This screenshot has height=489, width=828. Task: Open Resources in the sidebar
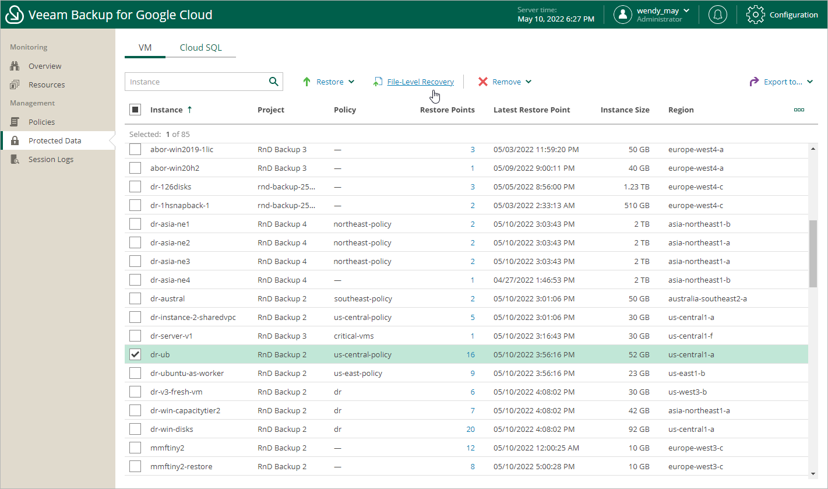(47, 85)
